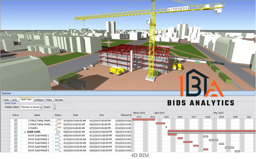Screen dimensions: 256x159
Task: Collapse the ROOF LEVEL task group
Action: (25, 132)
